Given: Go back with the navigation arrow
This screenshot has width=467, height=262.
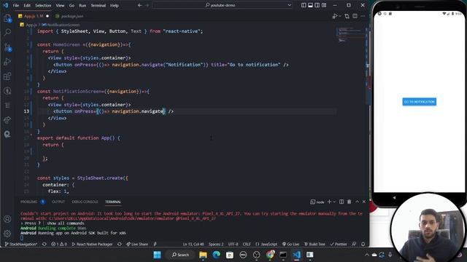Looking at the screenshot, I should (x=139, y=5).
